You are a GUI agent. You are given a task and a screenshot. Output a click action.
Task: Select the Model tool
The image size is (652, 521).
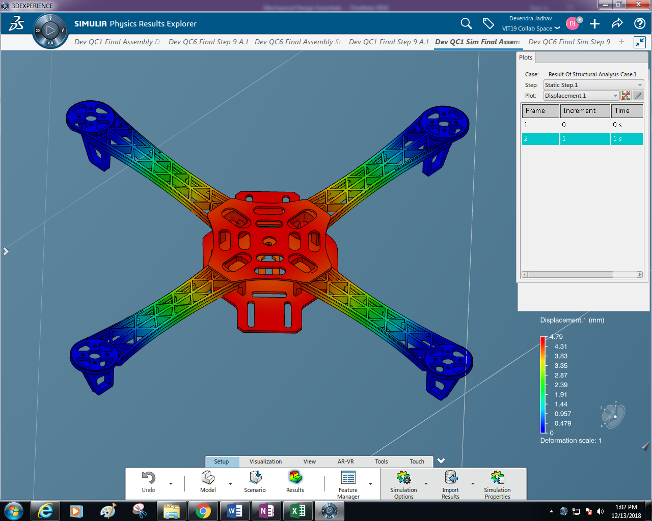pos(208,481)
